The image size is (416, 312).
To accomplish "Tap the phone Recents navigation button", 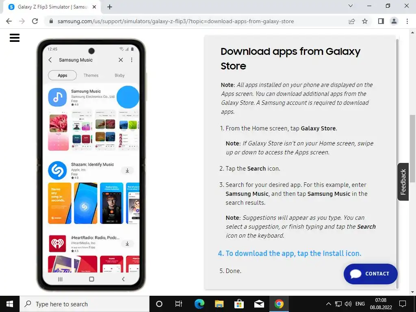I will coord(60,279).
